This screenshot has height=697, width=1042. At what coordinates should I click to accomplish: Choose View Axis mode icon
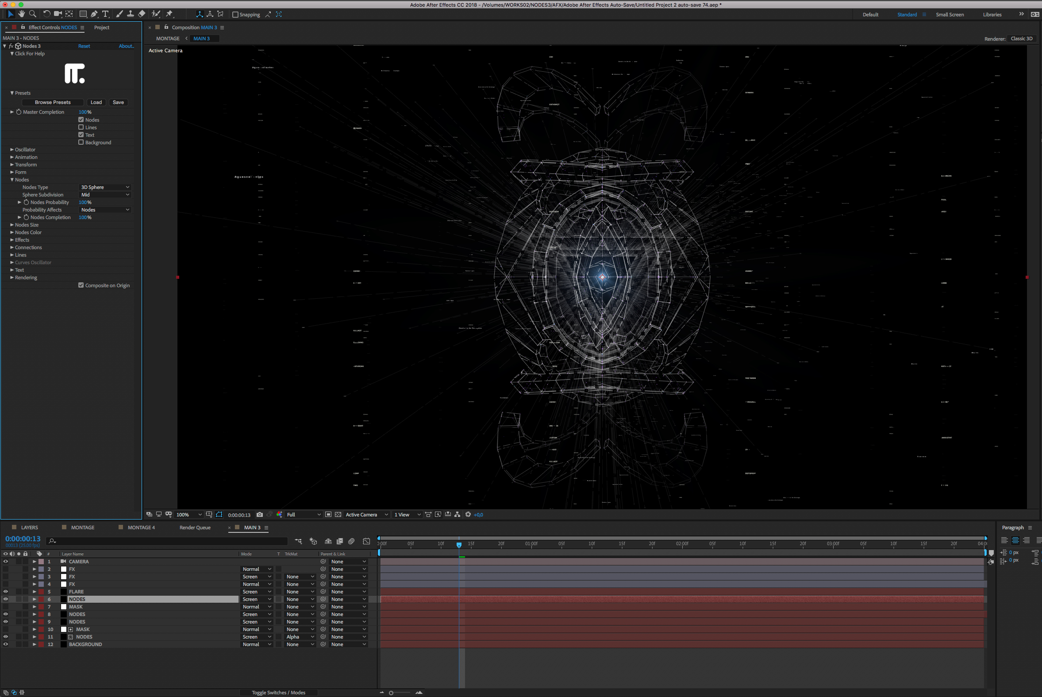pos(220,14)
